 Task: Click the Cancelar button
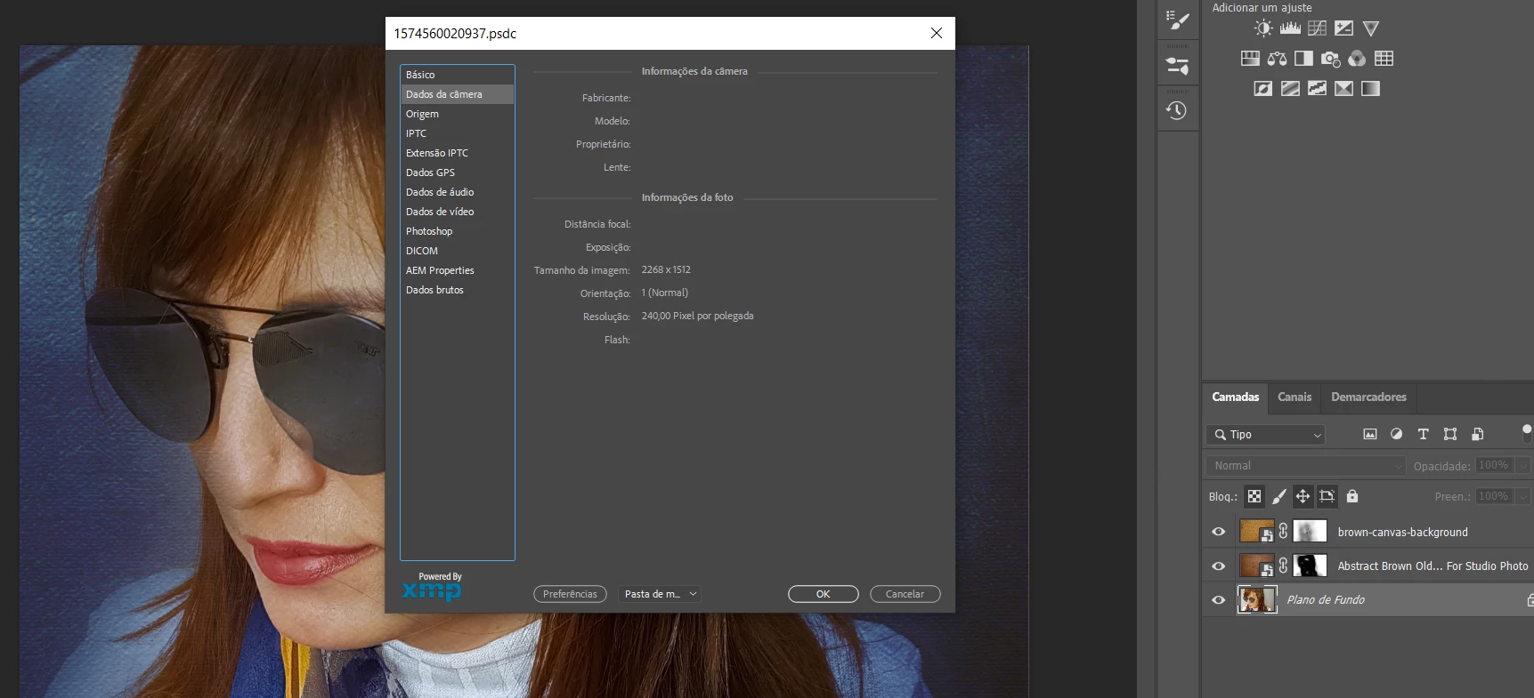click(x=905, y=594)
